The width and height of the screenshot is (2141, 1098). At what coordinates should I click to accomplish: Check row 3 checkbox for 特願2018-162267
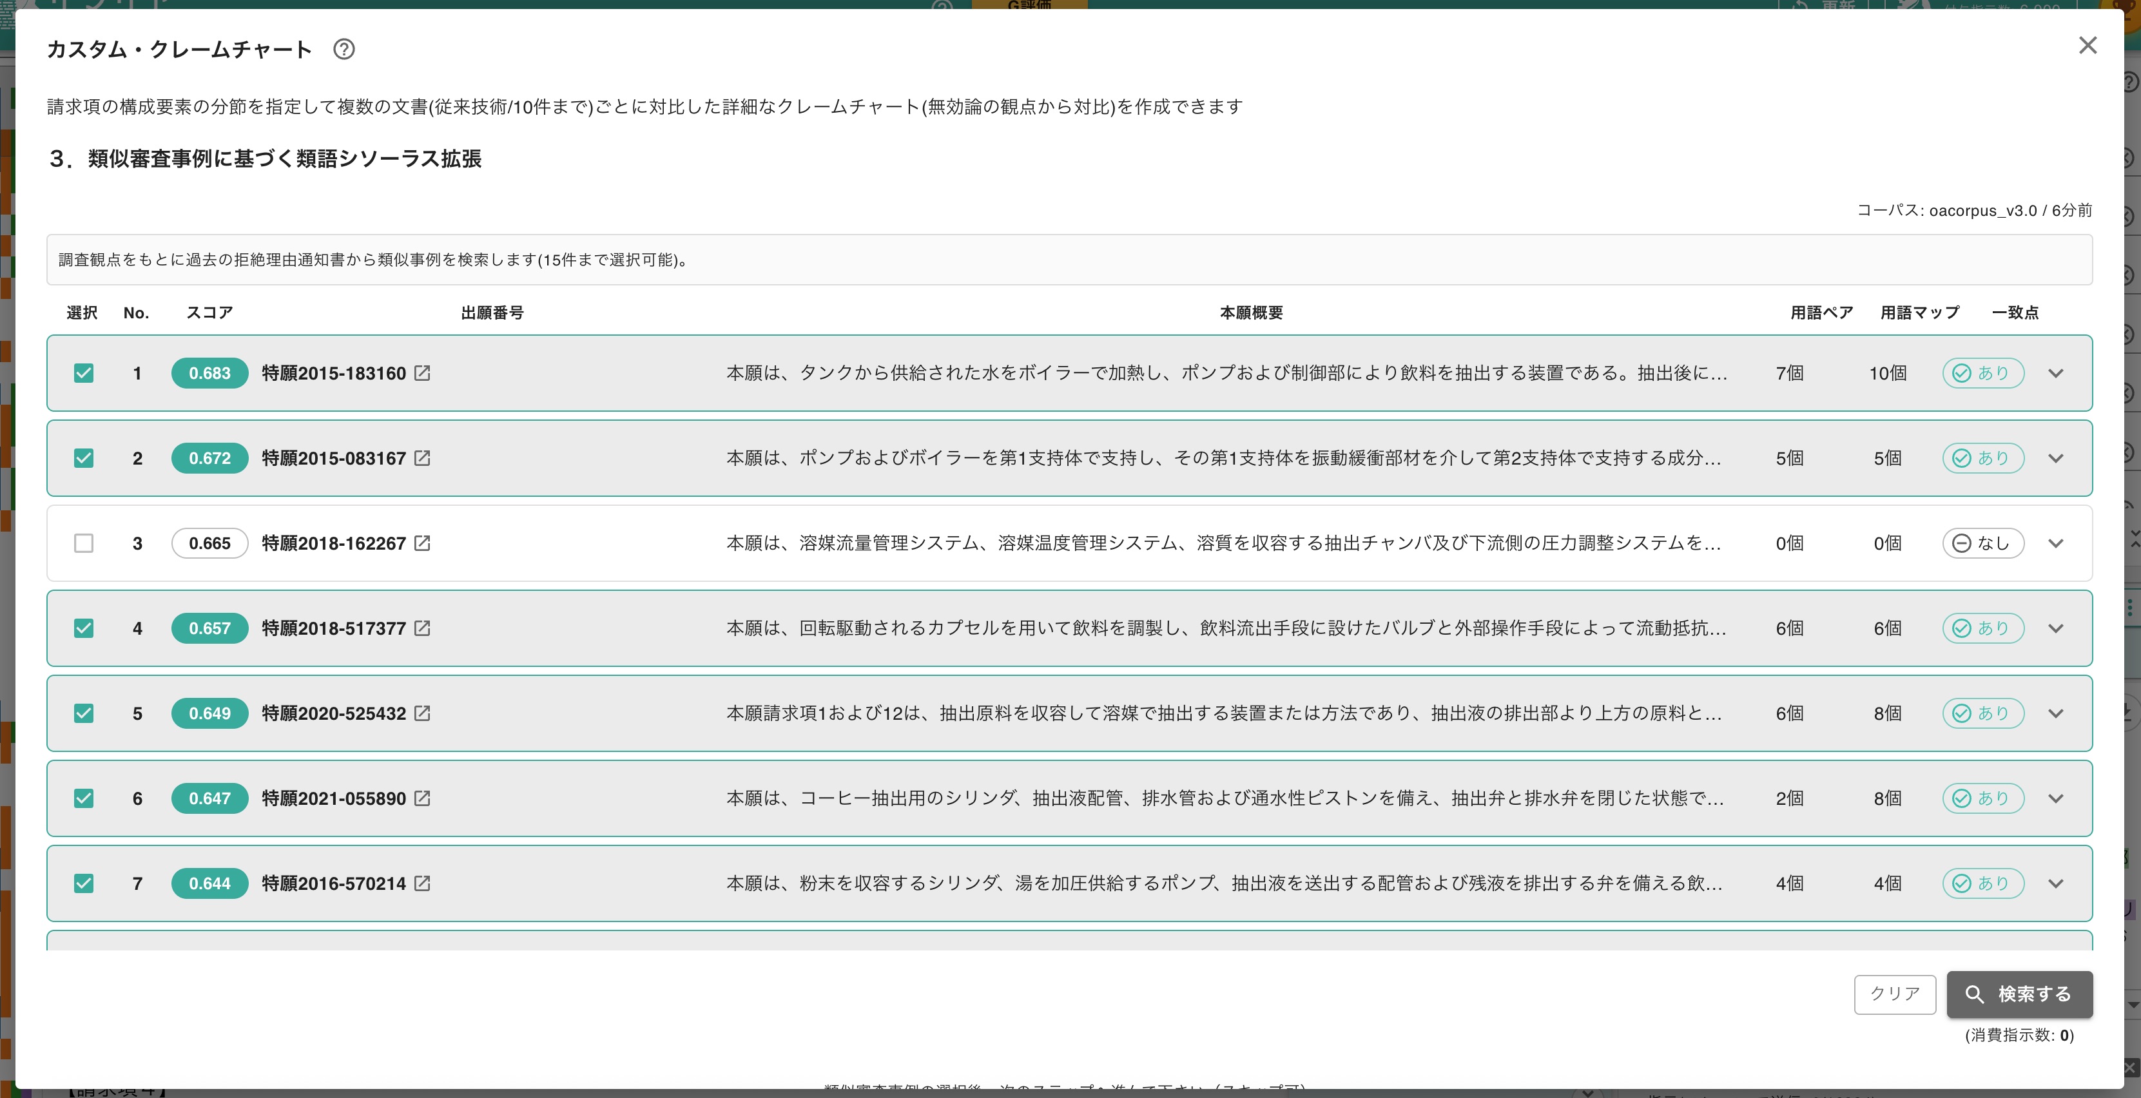[84, 544]
